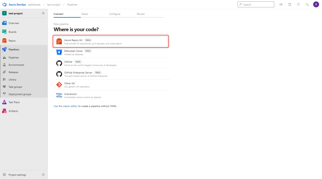Click the Azure DevOps header text
322x179 pixels.
coord(17,5)
